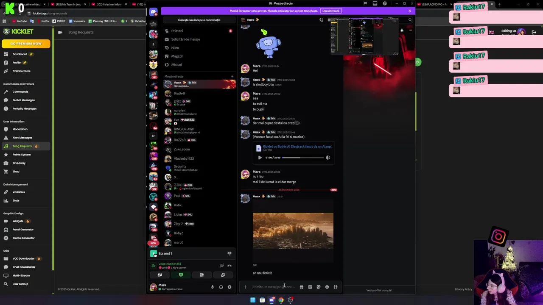This screenshot has width=543, height=305.
Task: Open the gift icon in message bar
Action: click(302, 287)
